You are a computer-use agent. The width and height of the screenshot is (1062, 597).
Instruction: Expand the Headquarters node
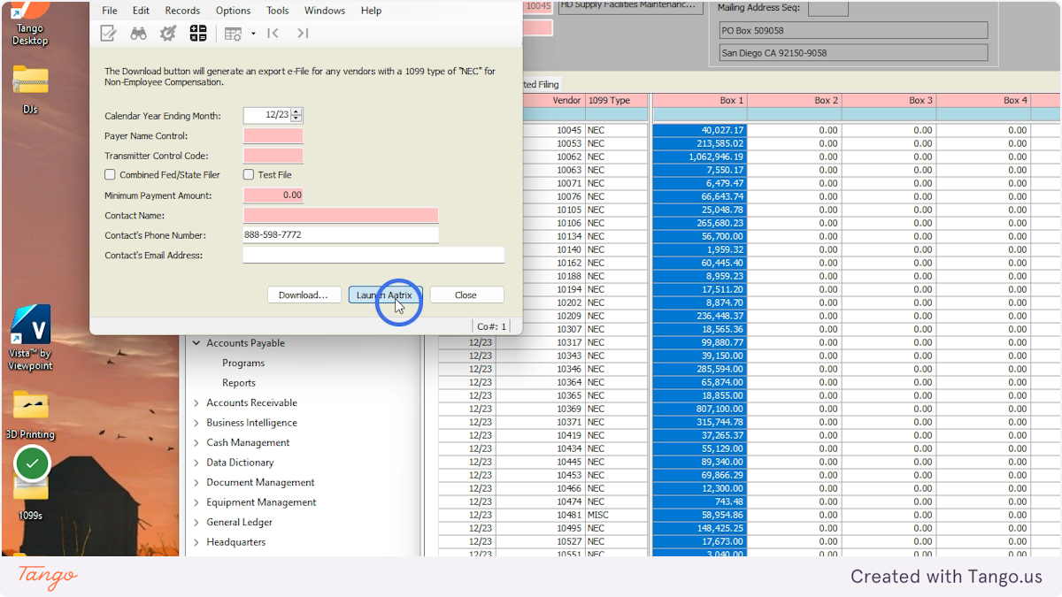pyautogui.click(x=196, y=542)
